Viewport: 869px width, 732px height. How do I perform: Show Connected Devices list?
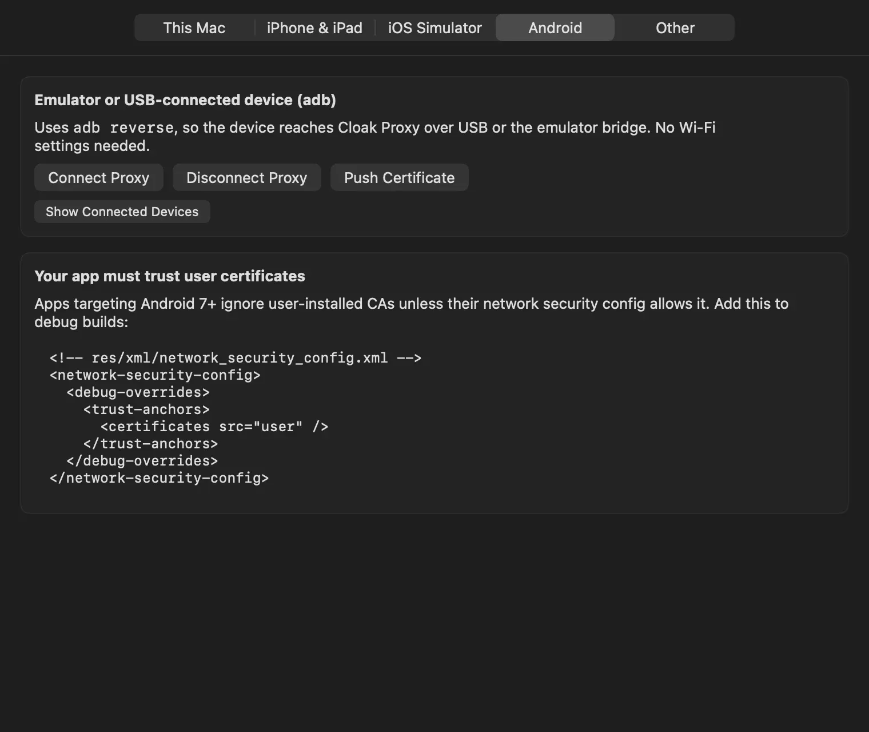pyautogui.click(x=122, y=212)
